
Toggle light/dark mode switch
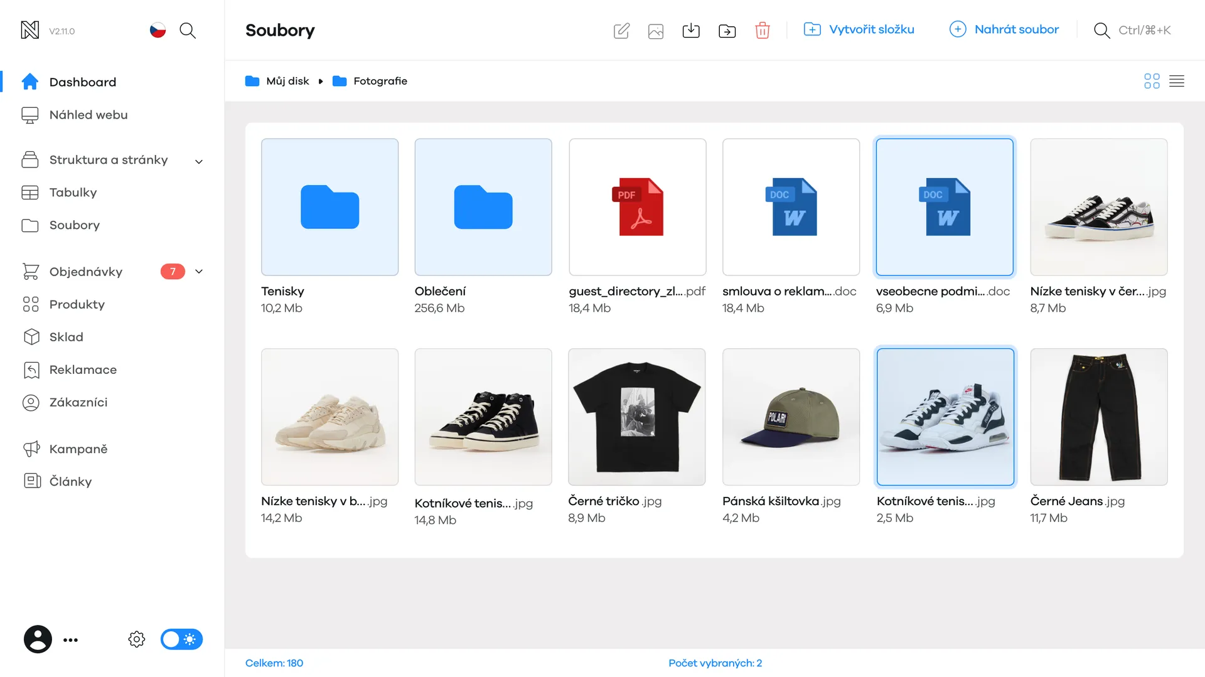pyautogui.click(x=181, y=639)
